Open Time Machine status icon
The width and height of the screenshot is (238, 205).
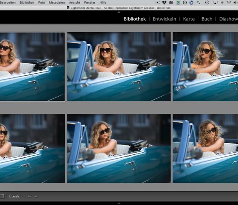pyautogui.click(x=207, y=3)
